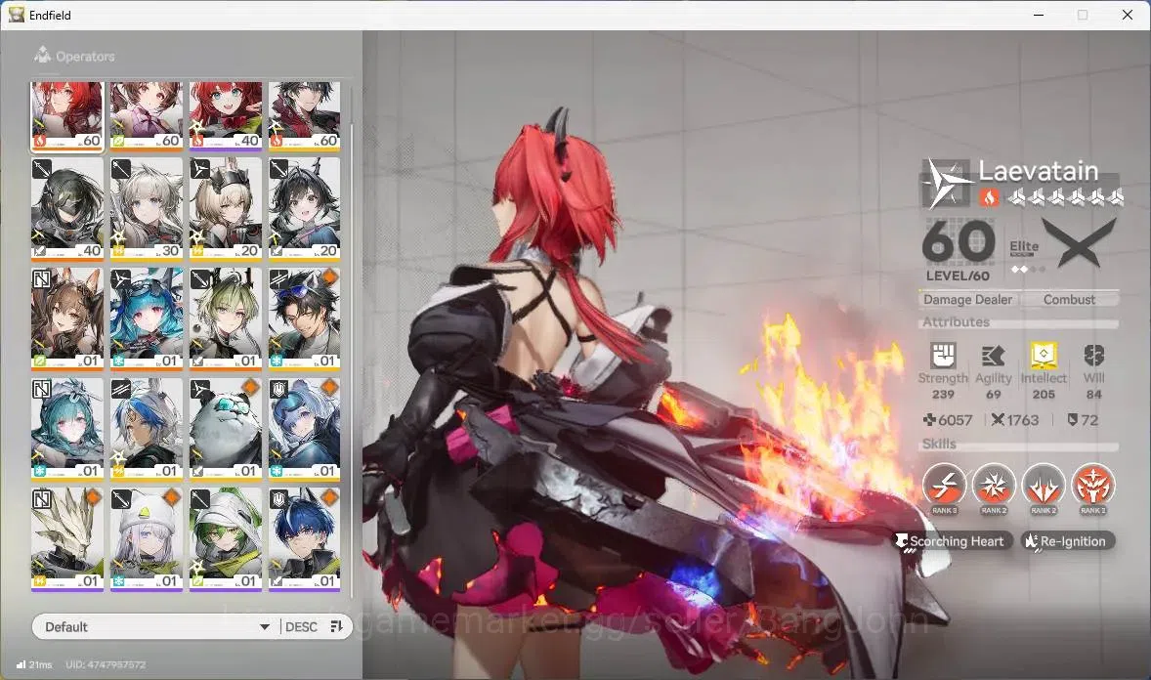
Task: Open the starburst skill icon
Action: 994,486
